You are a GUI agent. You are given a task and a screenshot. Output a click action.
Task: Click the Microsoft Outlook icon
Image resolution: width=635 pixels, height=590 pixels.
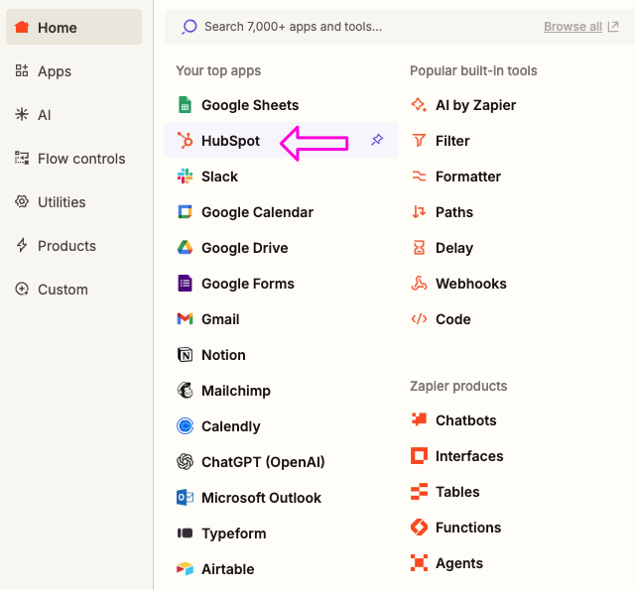tap(186, 497)
